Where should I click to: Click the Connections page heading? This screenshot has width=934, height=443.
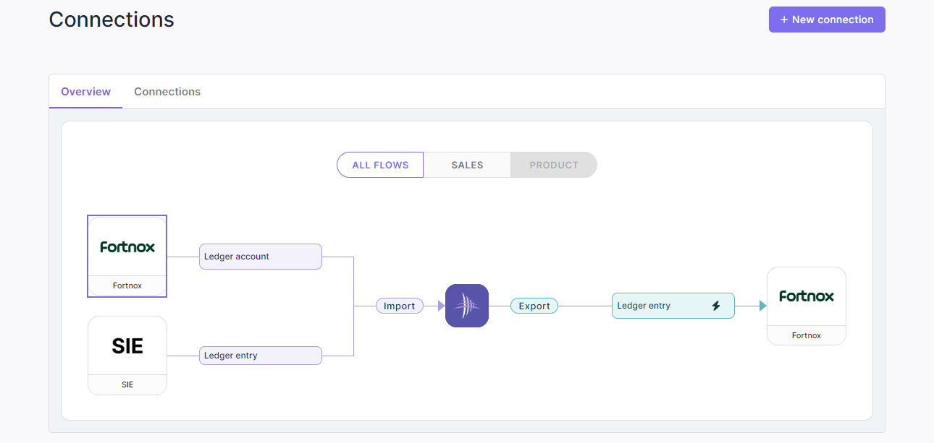click(x=112, y=20)
